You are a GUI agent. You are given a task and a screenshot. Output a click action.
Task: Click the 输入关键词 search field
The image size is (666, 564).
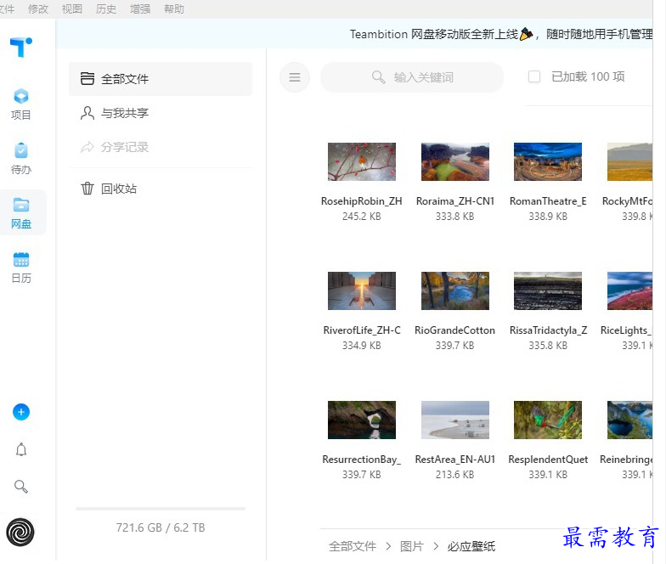(x=423, y=77)
